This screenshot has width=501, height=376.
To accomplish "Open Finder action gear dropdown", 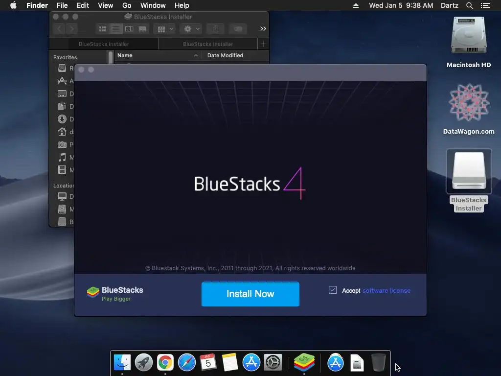I will click(x=191, y=29).
